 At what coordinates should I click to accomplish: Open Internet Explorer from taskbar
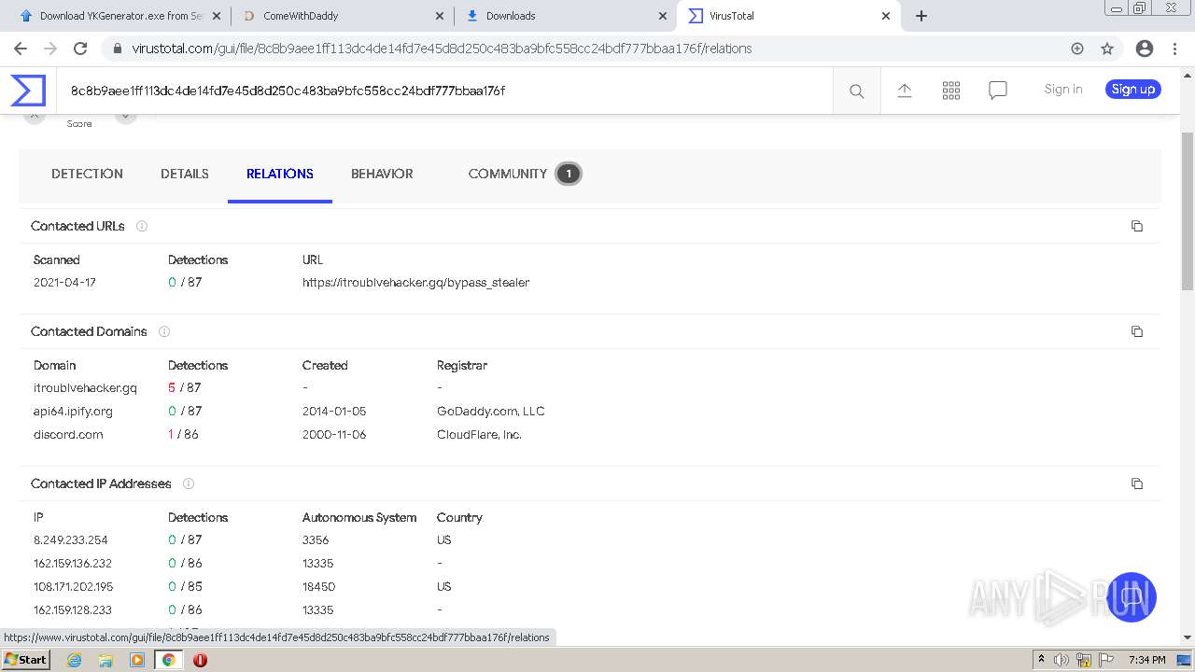coord(74,660)
